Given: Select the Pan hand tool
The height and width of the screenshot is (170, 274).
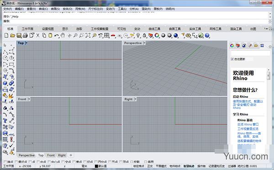Looking at the screenshot, I should coord(63,36).
